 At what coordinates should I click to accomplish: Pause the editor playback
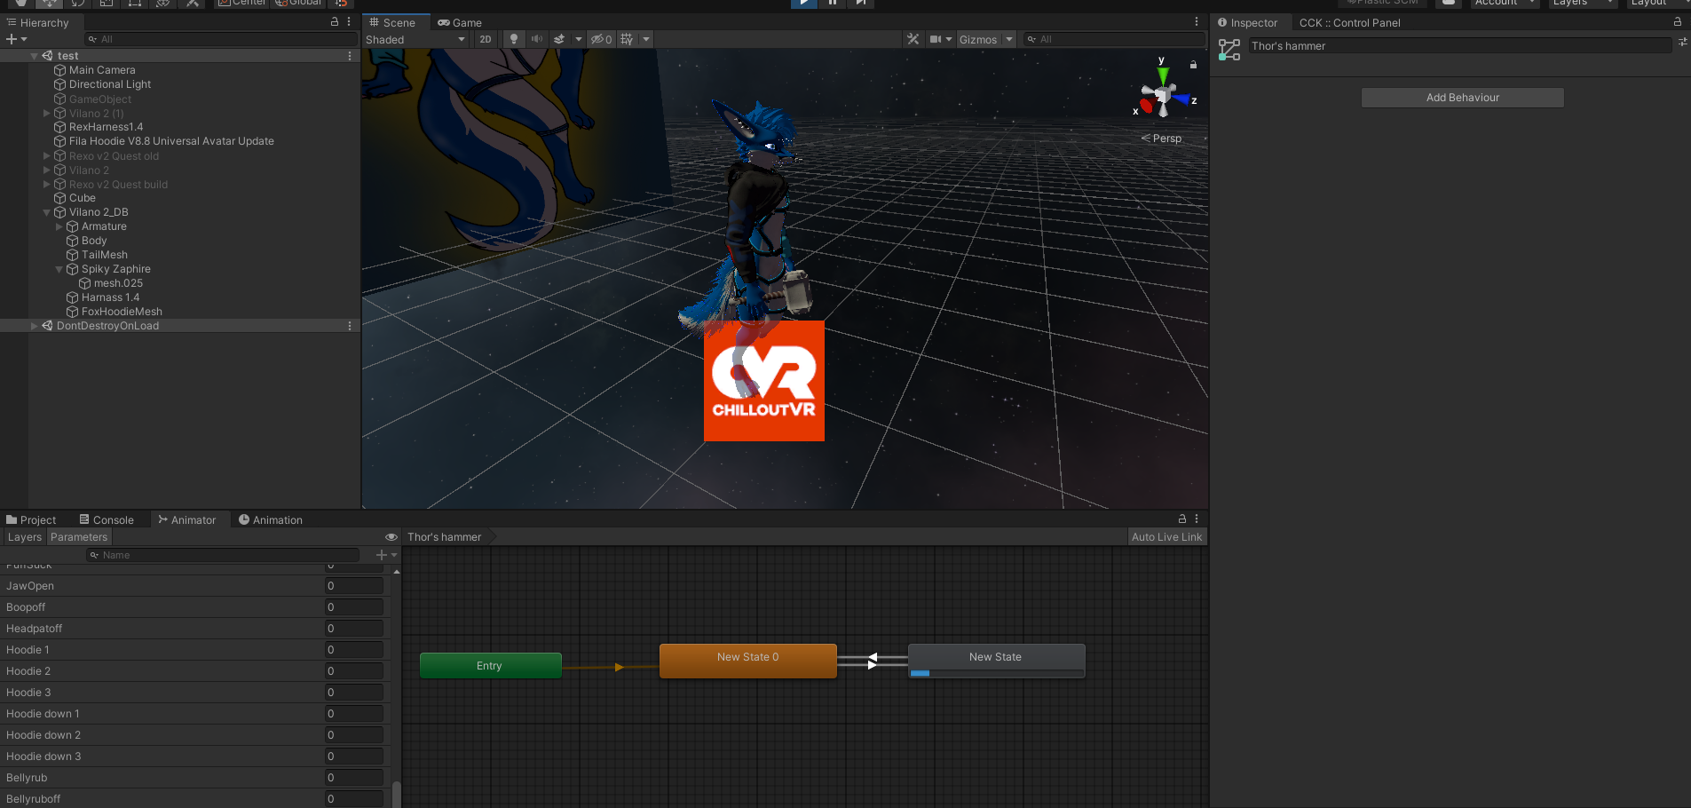[833, 4]
